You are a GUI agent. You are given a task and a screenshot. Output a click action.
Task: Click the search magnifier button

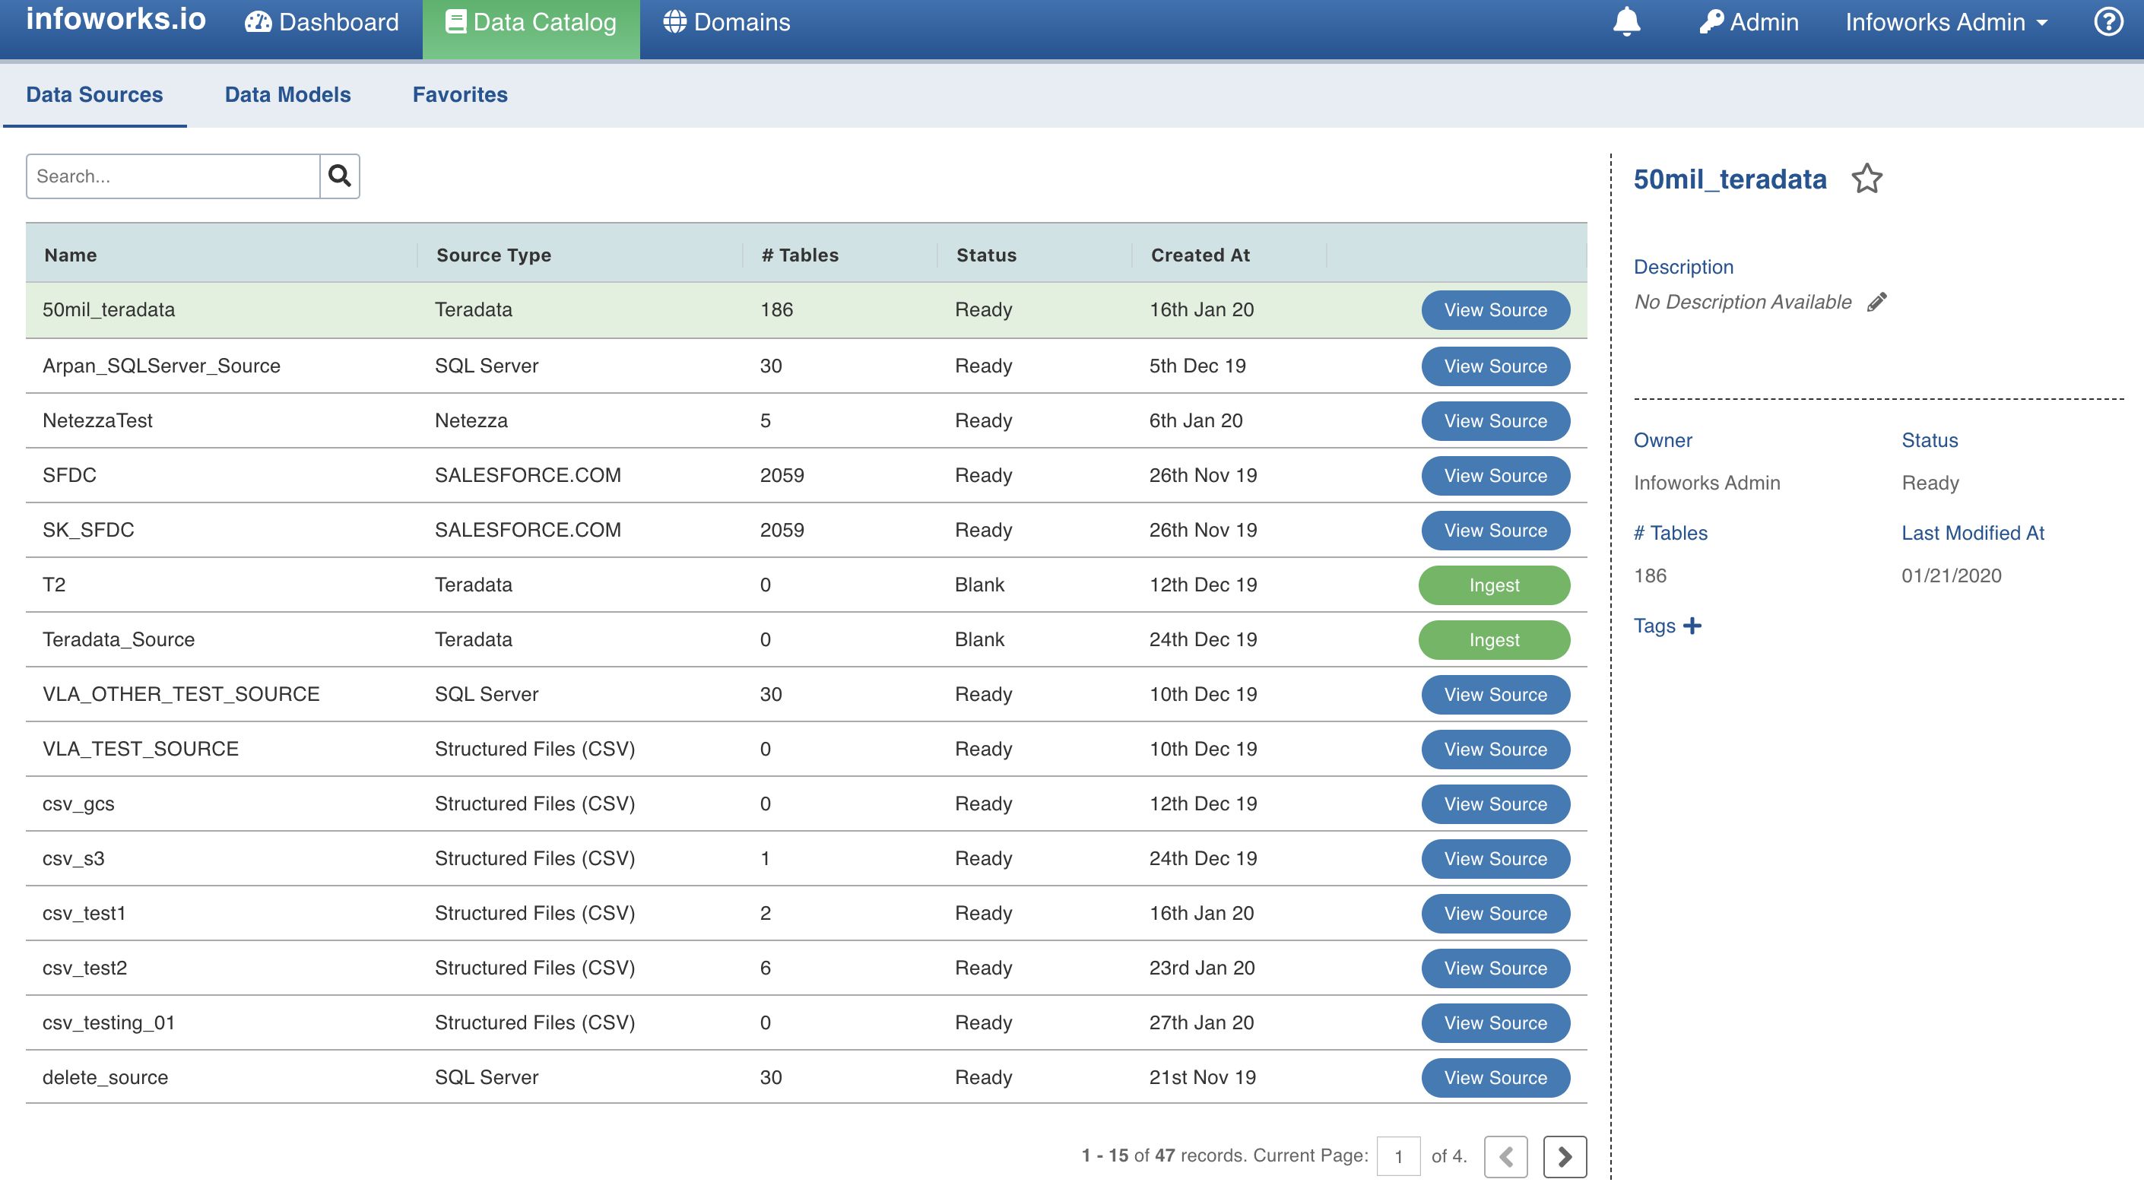click(340, 176)
